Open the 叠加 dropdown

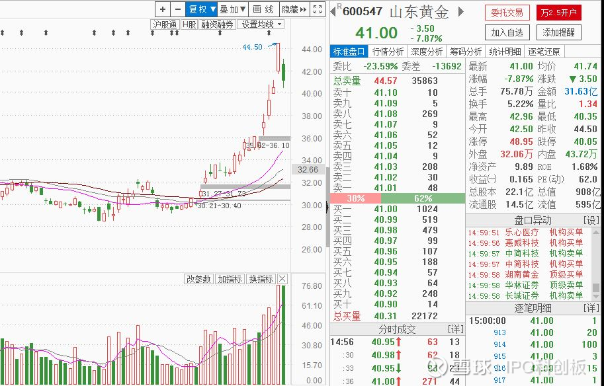(232, 9)
